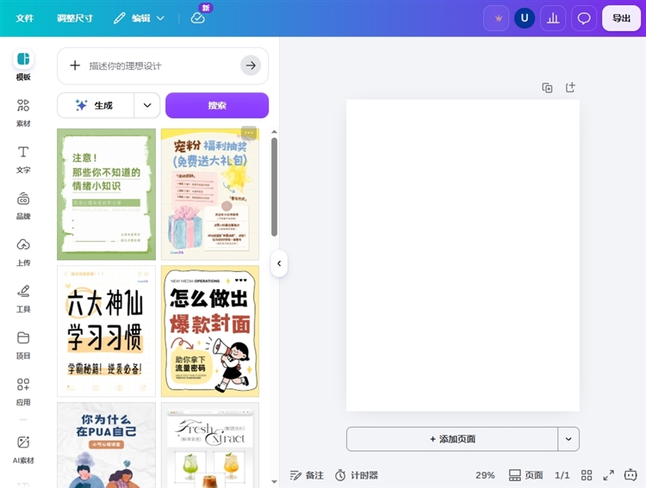Open the 素材 elements panel
The image size is (646, 488).
23,113
